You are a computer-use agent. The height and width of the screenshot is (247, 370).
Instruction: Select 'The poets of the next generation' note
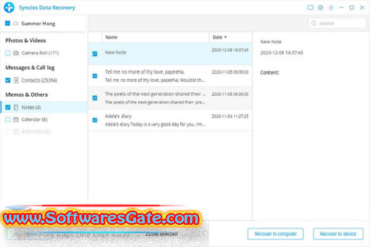155,94
